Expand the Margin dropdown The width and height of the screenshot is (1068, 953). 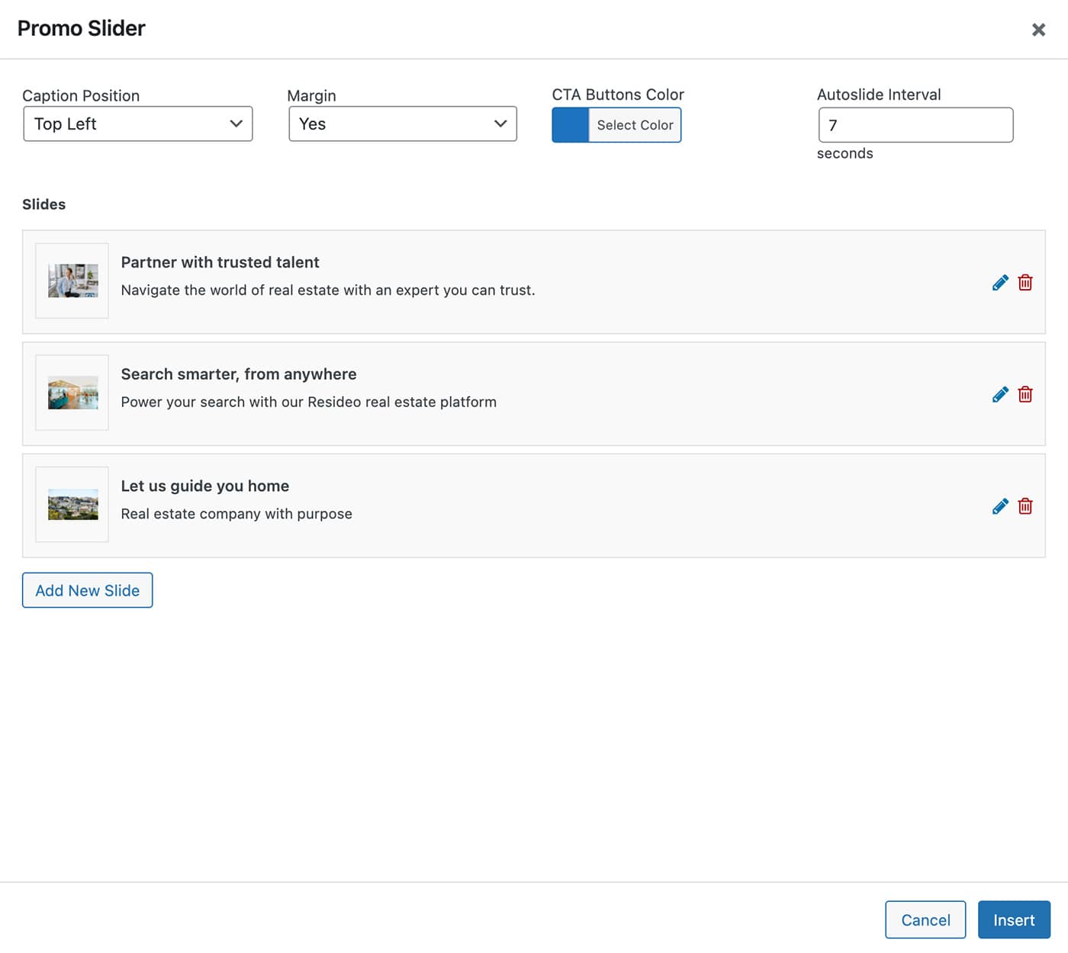click(x=403, y=124)
